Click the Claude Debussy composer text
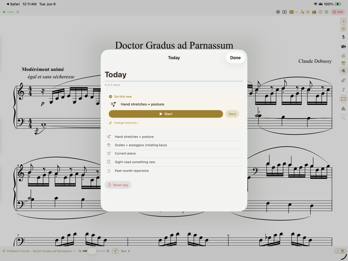This screenshot has width=348, height=261. click(x=315, y=61)
